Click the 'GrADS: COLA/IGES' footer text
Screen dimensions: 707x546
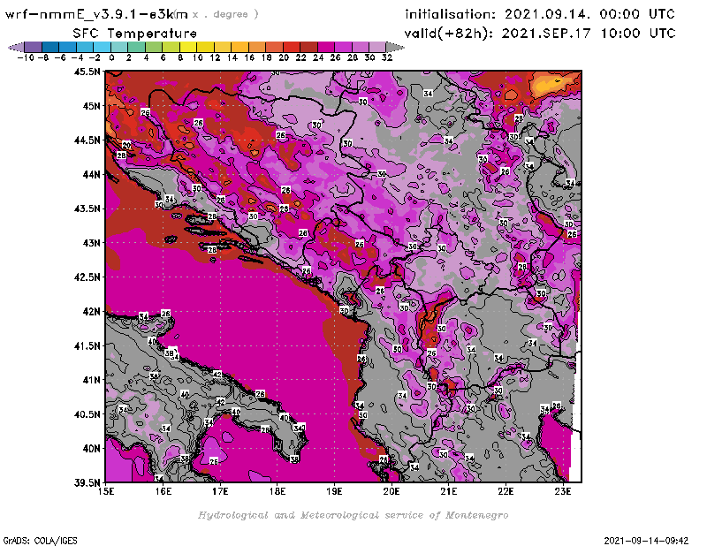41,541
